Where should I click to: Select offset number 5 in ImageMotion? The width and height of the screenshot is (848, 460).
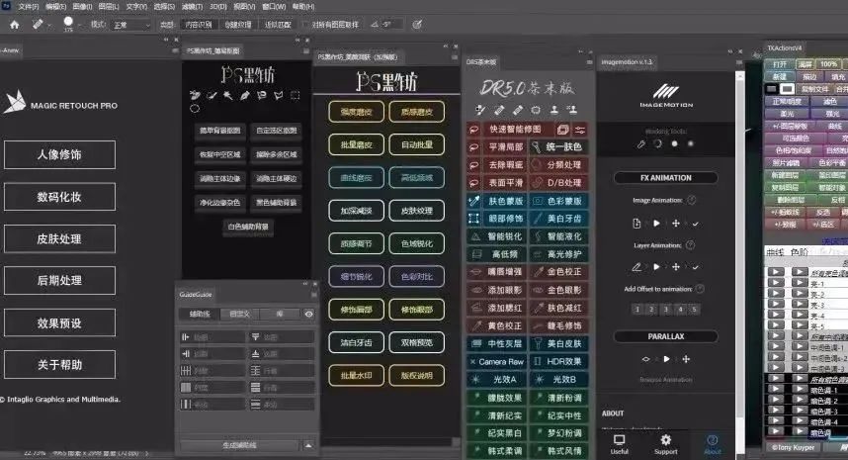click(694, 310)
